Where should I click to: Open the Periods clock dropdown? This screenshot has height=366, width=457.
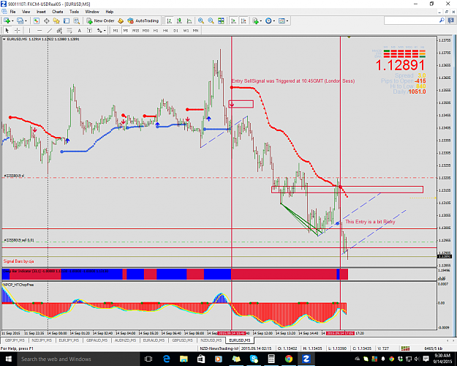(270, 20)
